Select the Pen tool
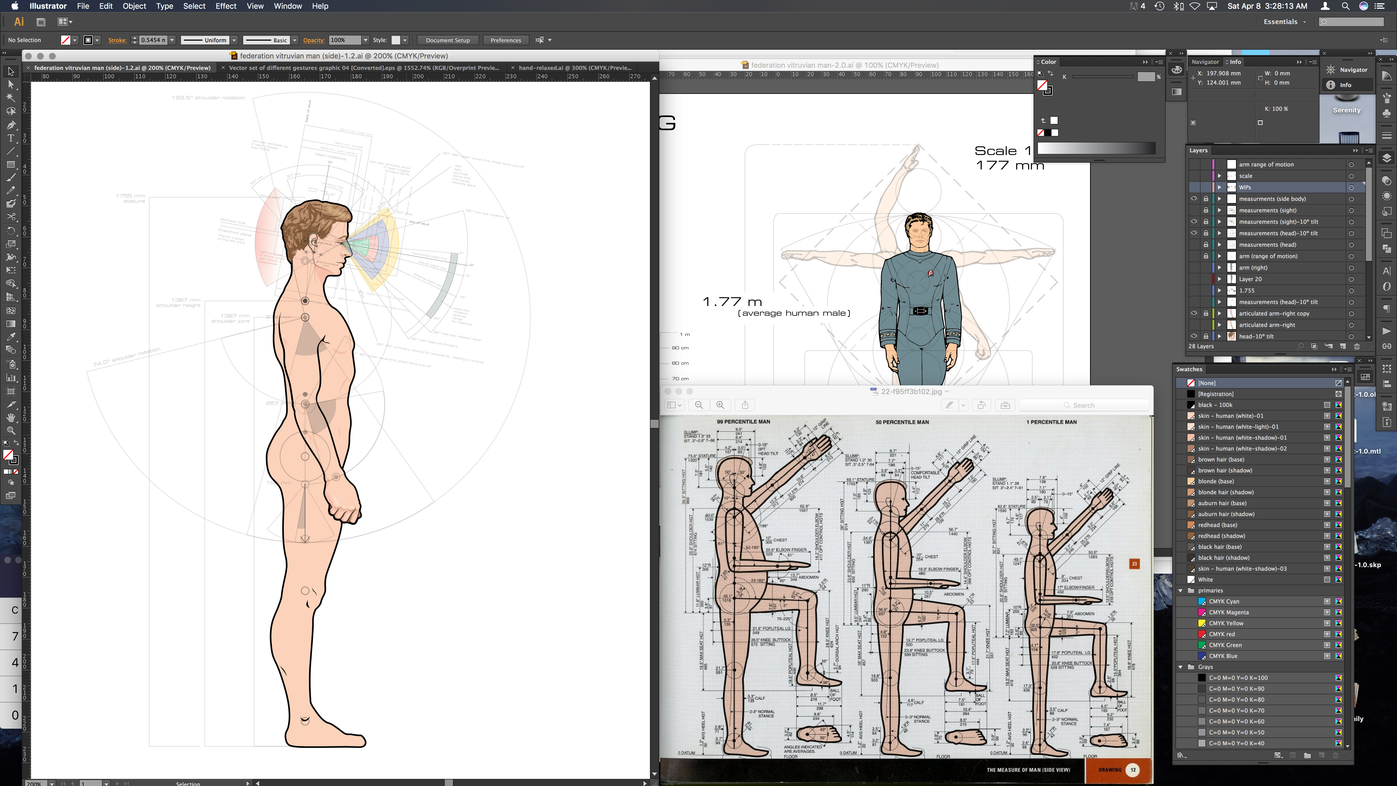 pyautogui.click(x=11, y=125)
